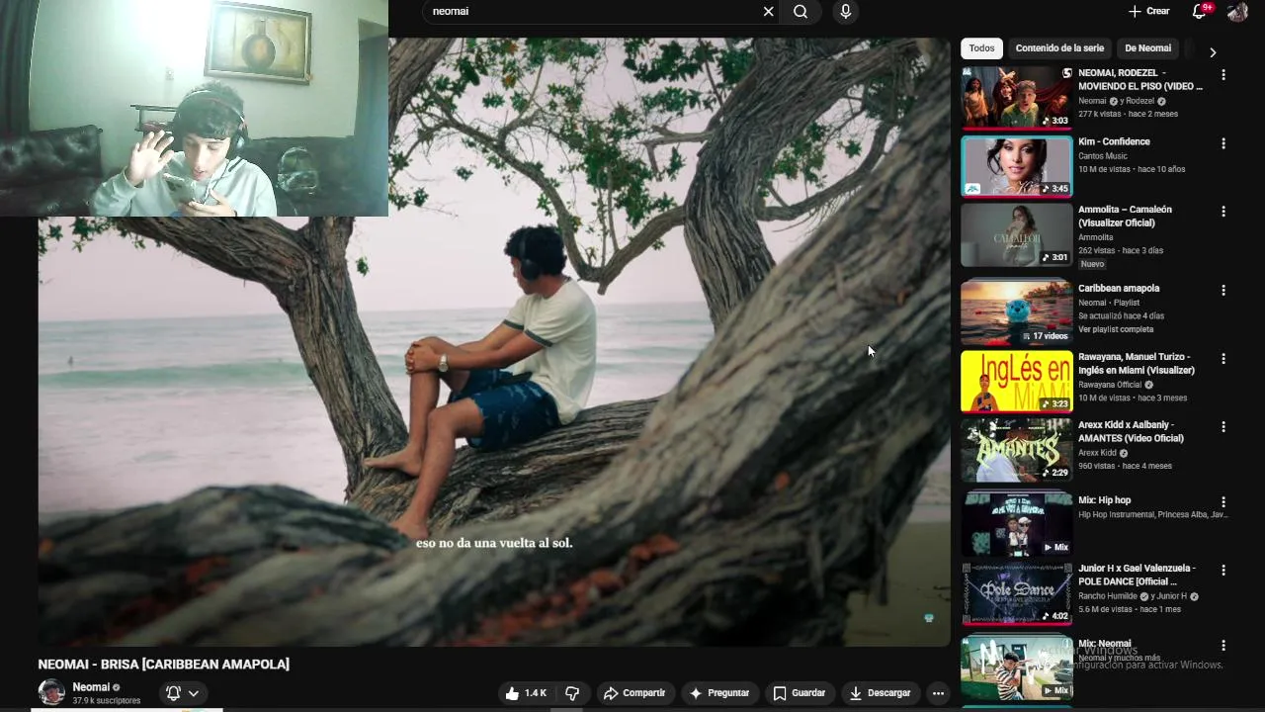Screen dimensions: 1265x712
Task: Clear the search box with the X icon
Action: click(x=768, y=12)
